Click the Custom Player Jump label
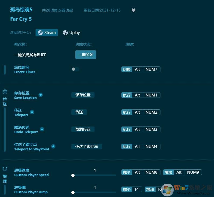Image resolution: width=214 pixels, height=197 pixels. point(31,192)
